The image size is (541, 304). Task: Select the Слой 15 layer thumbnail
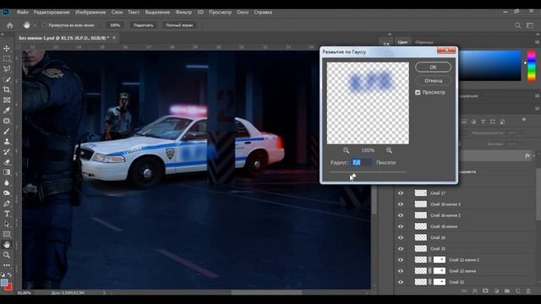[421, 248]
